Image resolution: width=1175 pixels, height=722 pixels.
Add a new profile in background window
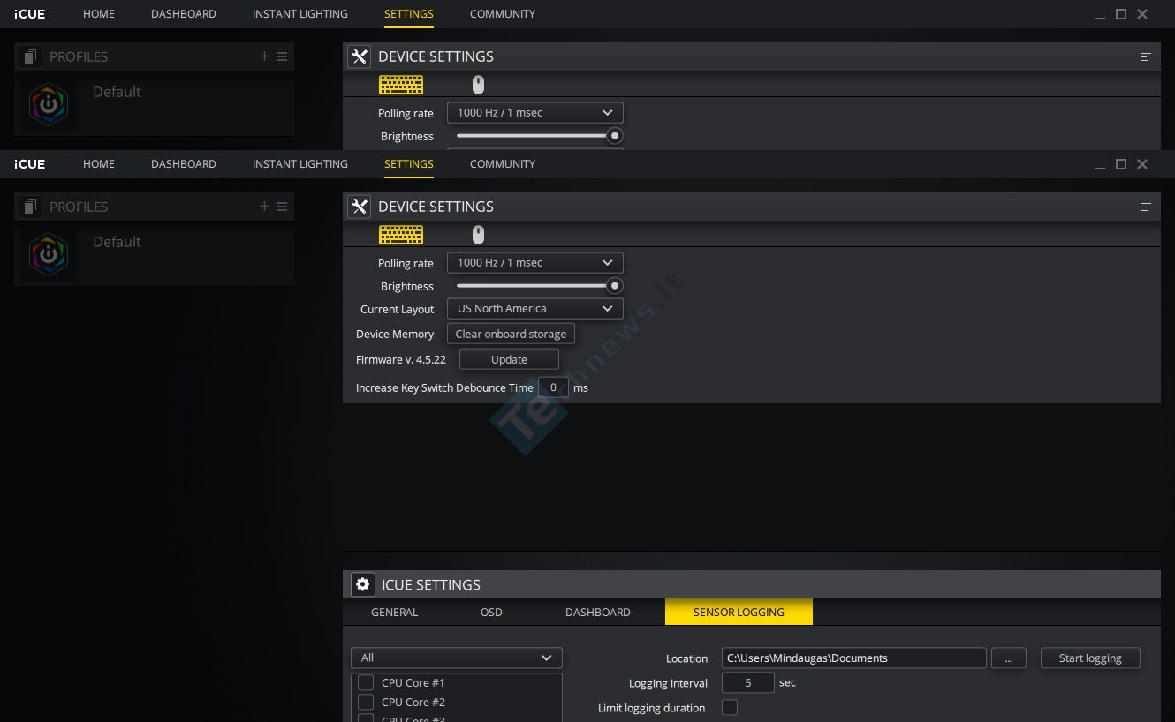click(264, 56)
